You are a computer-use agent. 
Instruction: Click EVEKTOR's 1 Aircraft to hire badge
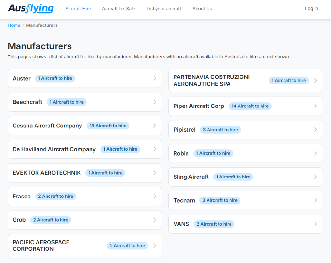pyautogui.click(x=105, y=173)
